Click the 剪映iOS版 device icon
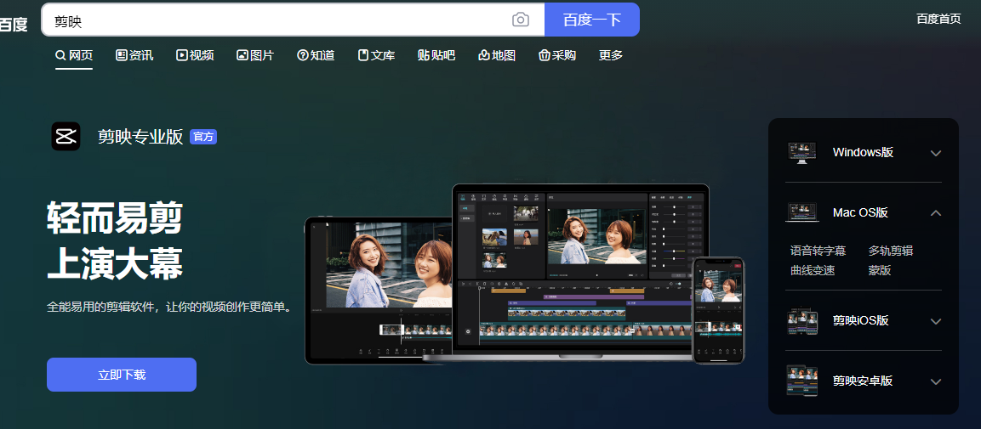 tap(802, 321)
